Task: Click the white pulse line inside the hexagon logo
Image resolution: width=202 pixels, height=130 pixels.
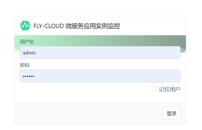Action: click(x=26, y=26)
